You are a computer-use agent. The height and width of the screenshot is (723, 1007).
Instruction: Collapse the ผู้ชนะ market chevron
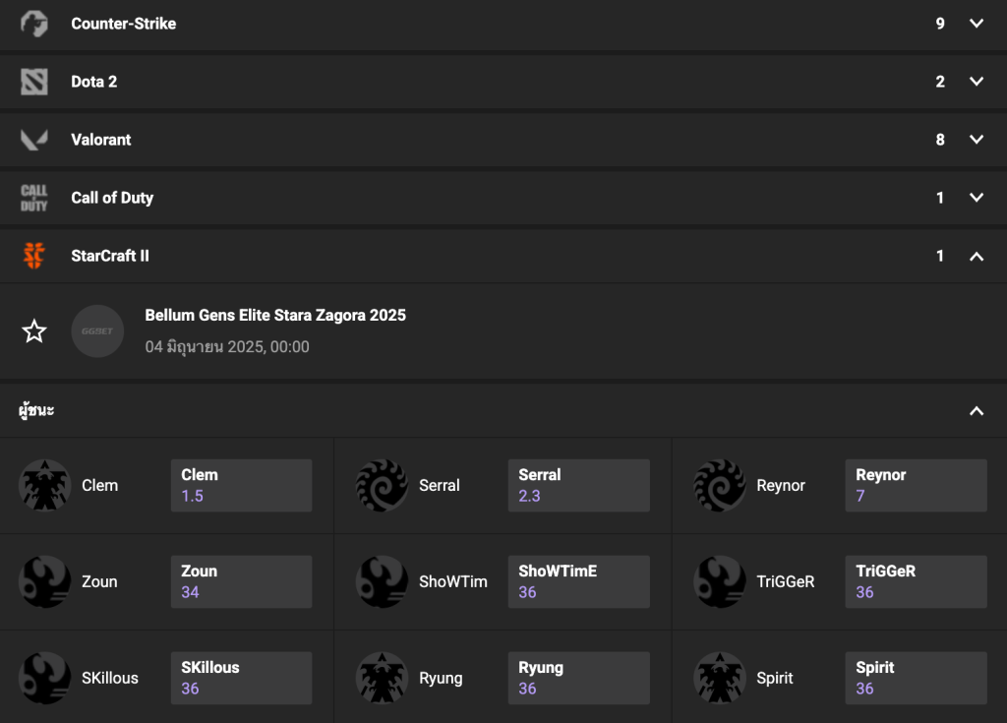coord(976,411)
